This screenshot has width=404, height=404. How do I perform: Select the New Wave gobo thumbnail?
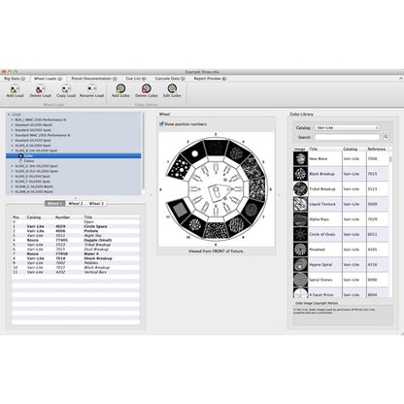point(300,158)
